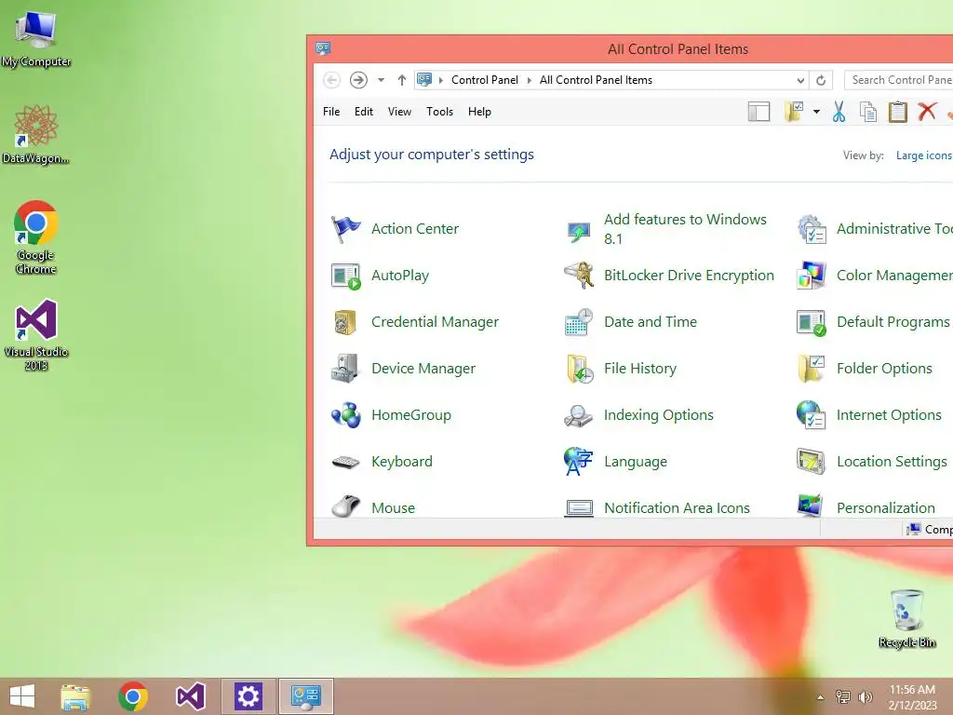This screenshot has height=715, width=953.
Task: Expand the chevron after Control Panel breadcrumb
Action: pyautogui.click(x=529, y=80)
